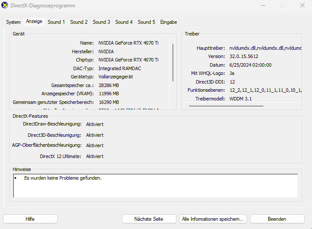Open the Sound 1 tab
The height and width of the screenshot is (229, 312).
point(56,22)
